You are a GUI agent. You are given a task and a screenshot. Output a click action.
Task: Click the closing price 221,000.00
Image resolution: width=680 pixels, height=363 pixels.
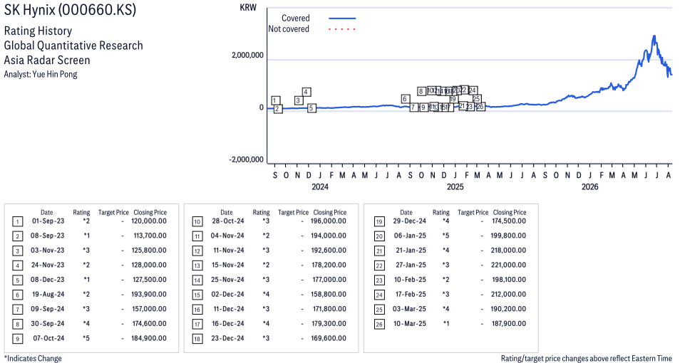[509, 265]
